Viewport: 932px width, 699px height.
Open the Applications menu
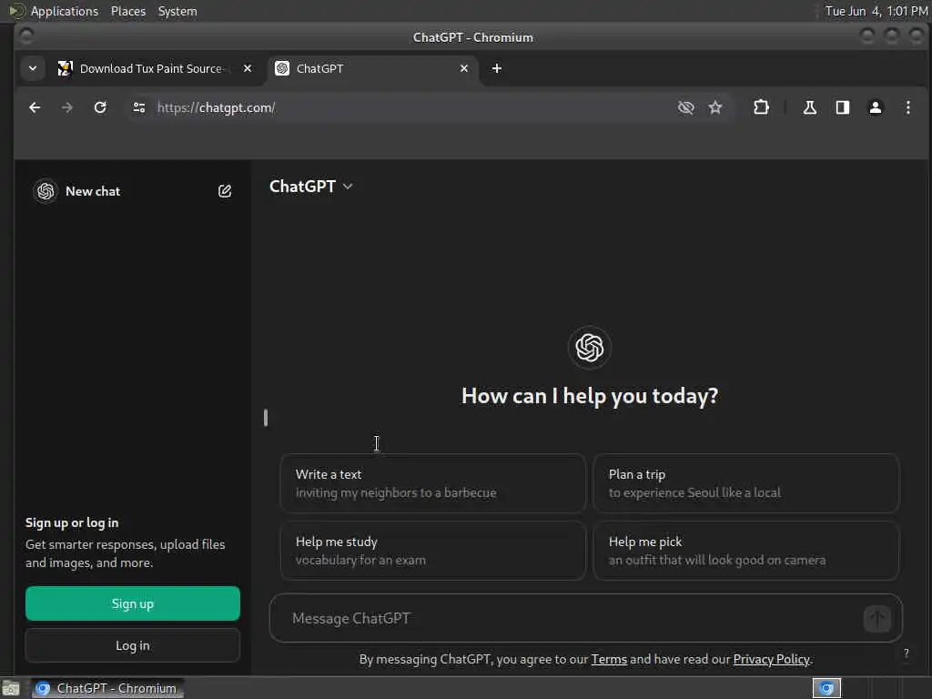[x=65, y=11]
